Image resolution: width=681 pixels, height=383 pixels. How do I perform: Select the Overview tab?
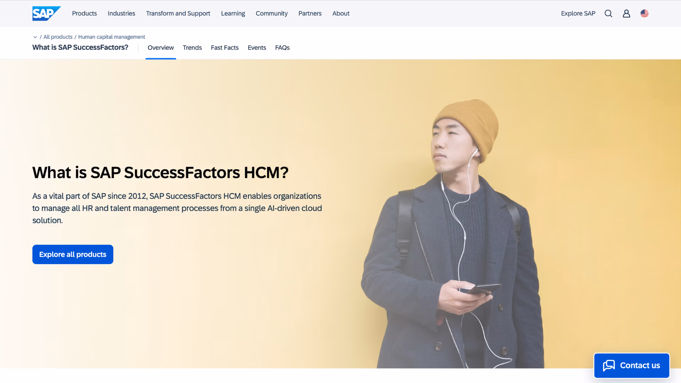coord(161,48)
